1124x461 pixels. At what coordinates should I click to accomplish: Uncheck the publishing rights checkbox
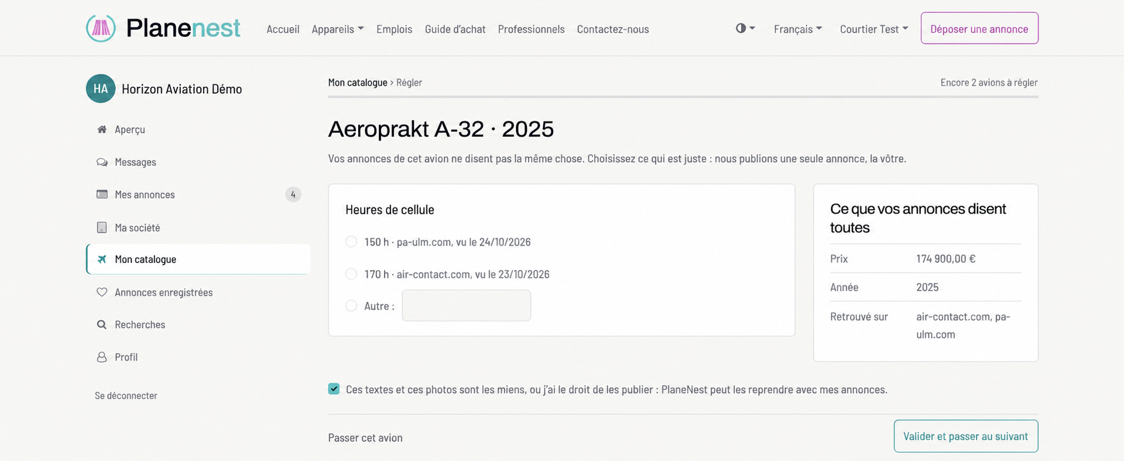[334, 389]
